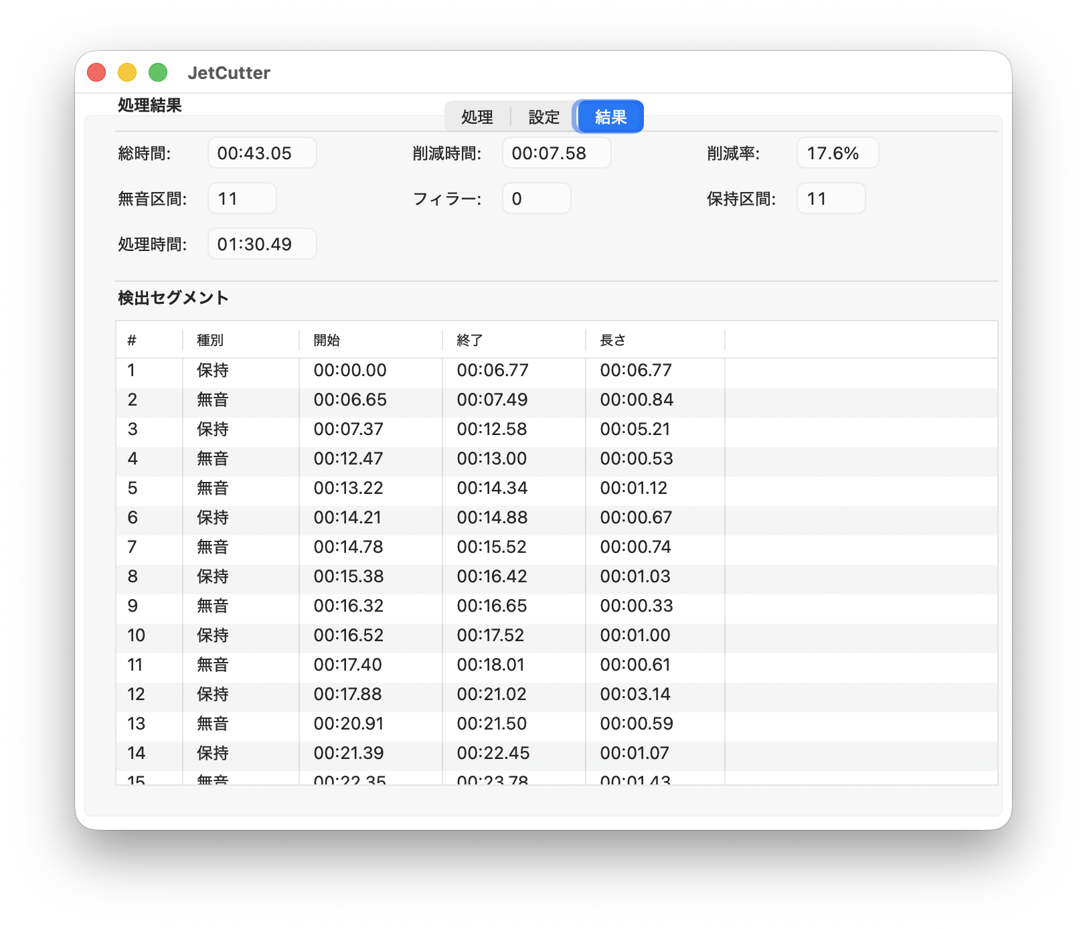Sort by the 種別 column header
This screenshot has height=929, width=1087.
pyautogui.click(x=240, y=340)
